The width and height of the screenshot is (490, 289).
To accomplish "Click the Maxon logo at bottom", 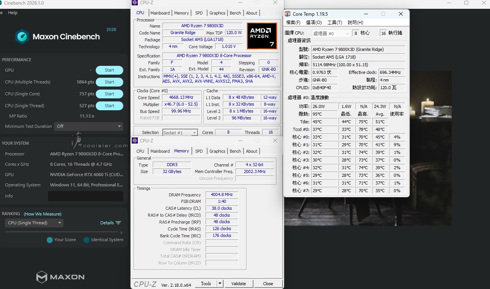I will click(60, 277).
